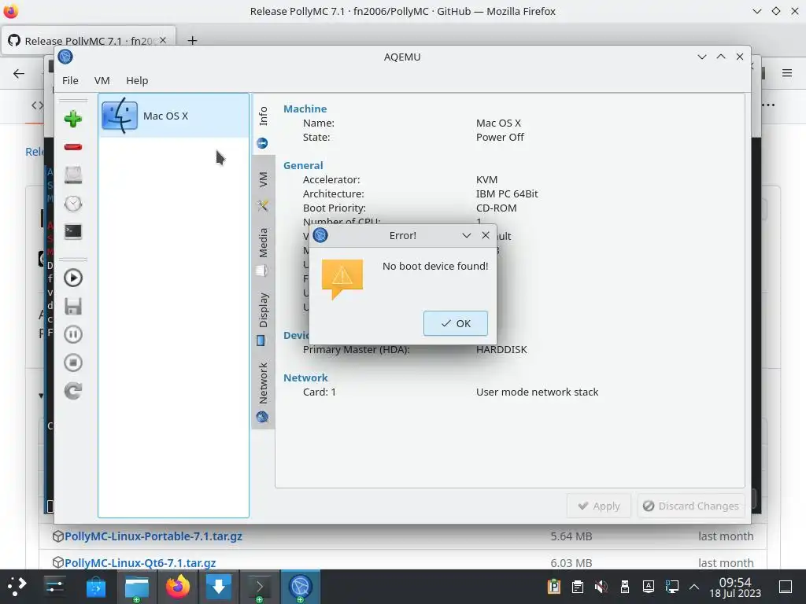Viewport: 806px width, 604px height.
Task: Open the VM menu in AQEMU
Action: click(102, 81)
